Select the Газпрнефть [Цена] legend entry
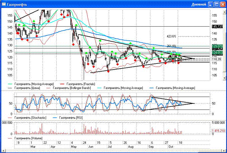 [x=24, y=88]
